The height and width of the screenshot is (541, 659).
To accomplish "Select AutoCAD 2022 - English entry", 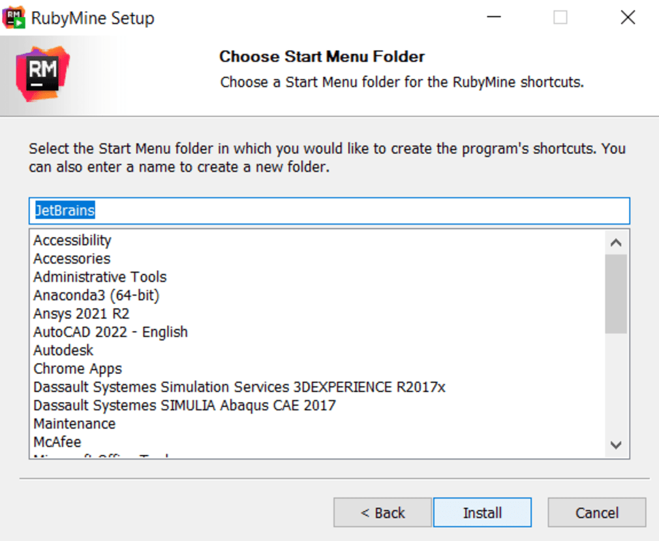I will pyautogui.click(x=110, y=332).
